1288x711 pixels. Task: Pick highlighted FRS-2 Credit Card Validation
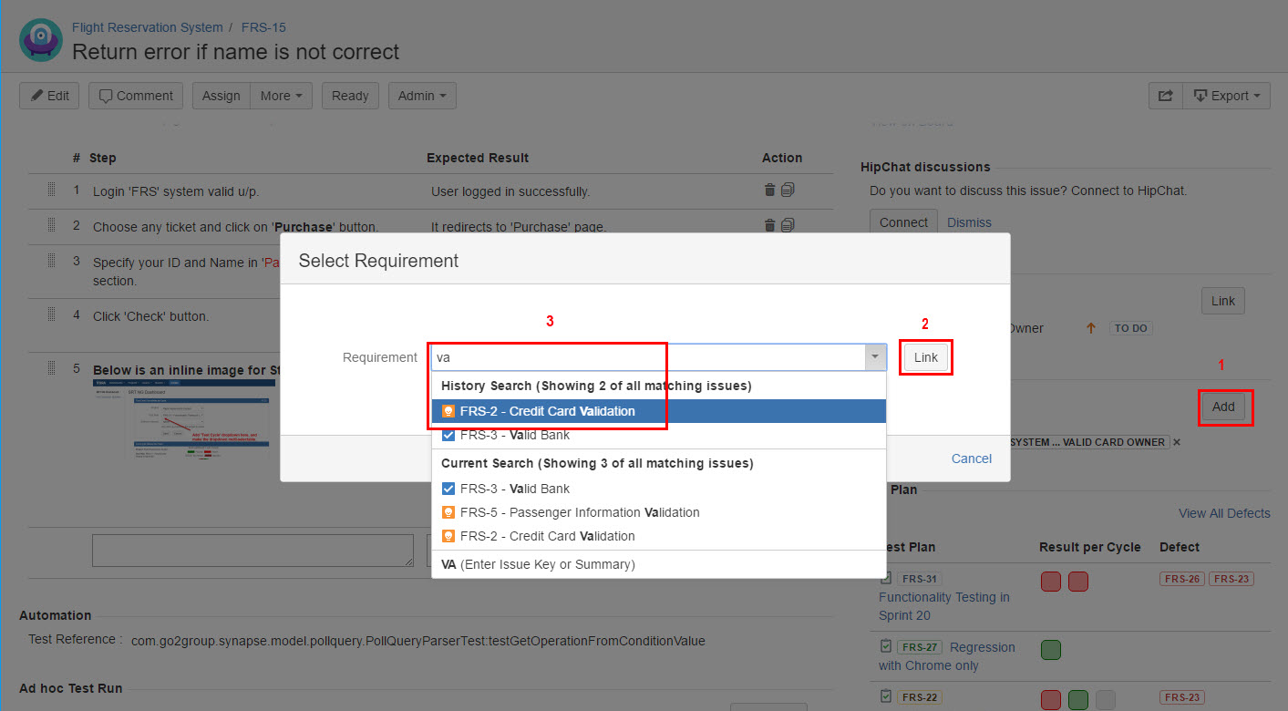[547, 411]
